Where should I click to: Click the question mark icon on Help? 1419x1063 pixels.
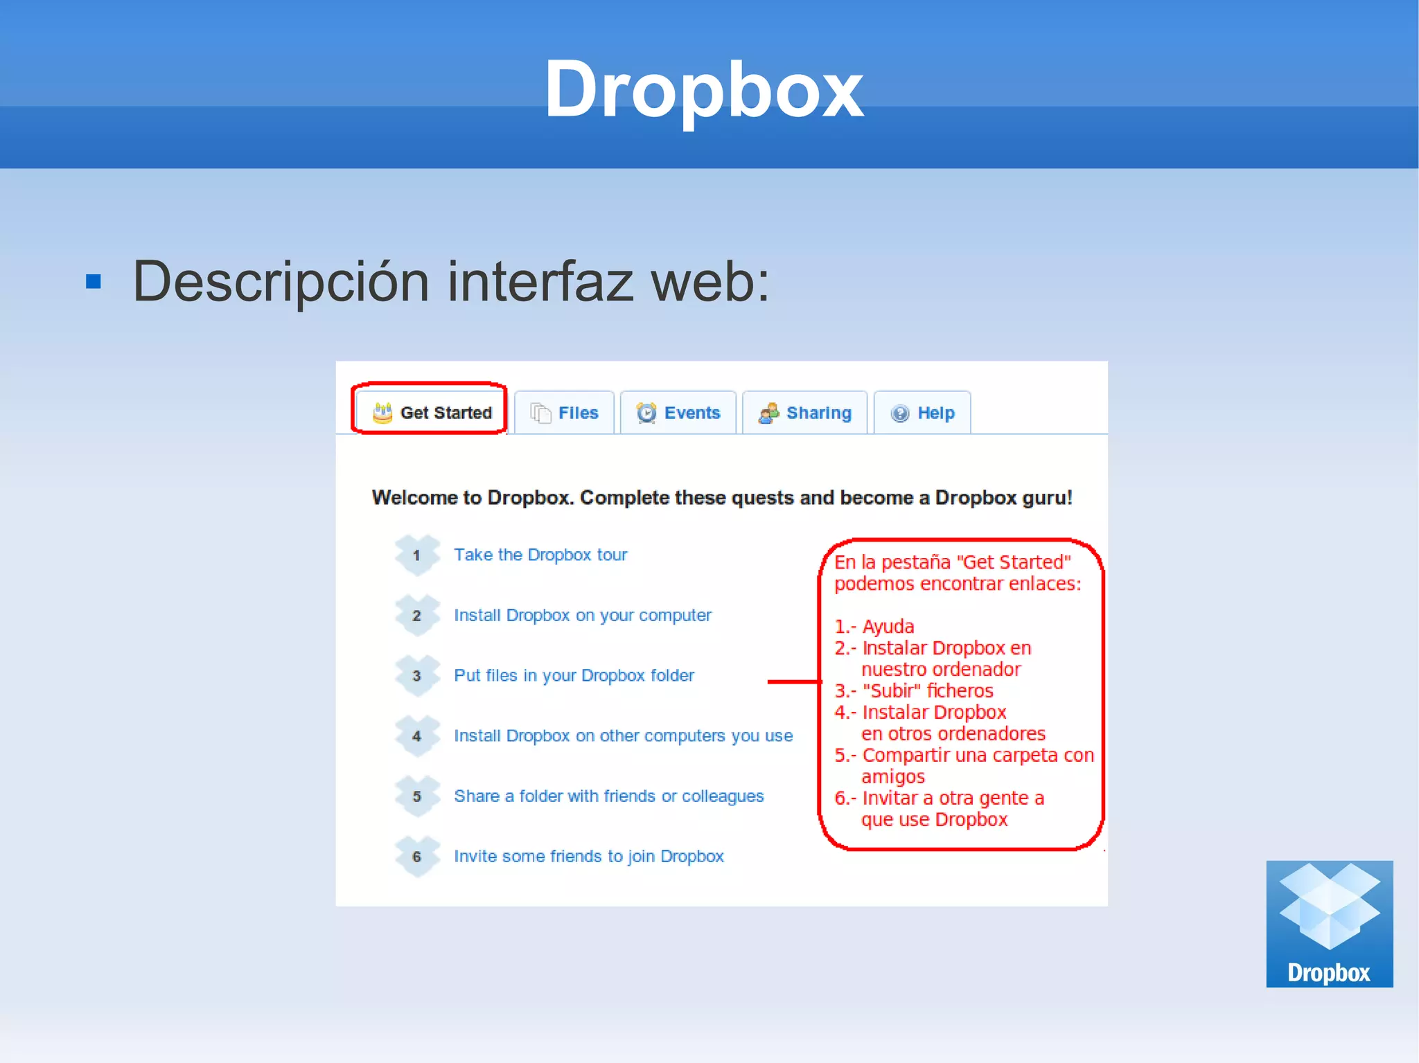tap(900, 413)
